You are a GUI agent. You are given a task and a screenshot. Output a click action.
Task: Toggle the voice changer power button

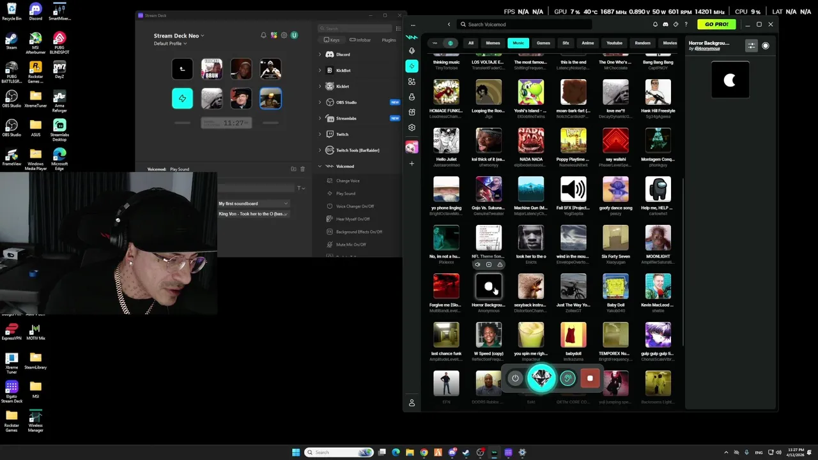[515, 378]
